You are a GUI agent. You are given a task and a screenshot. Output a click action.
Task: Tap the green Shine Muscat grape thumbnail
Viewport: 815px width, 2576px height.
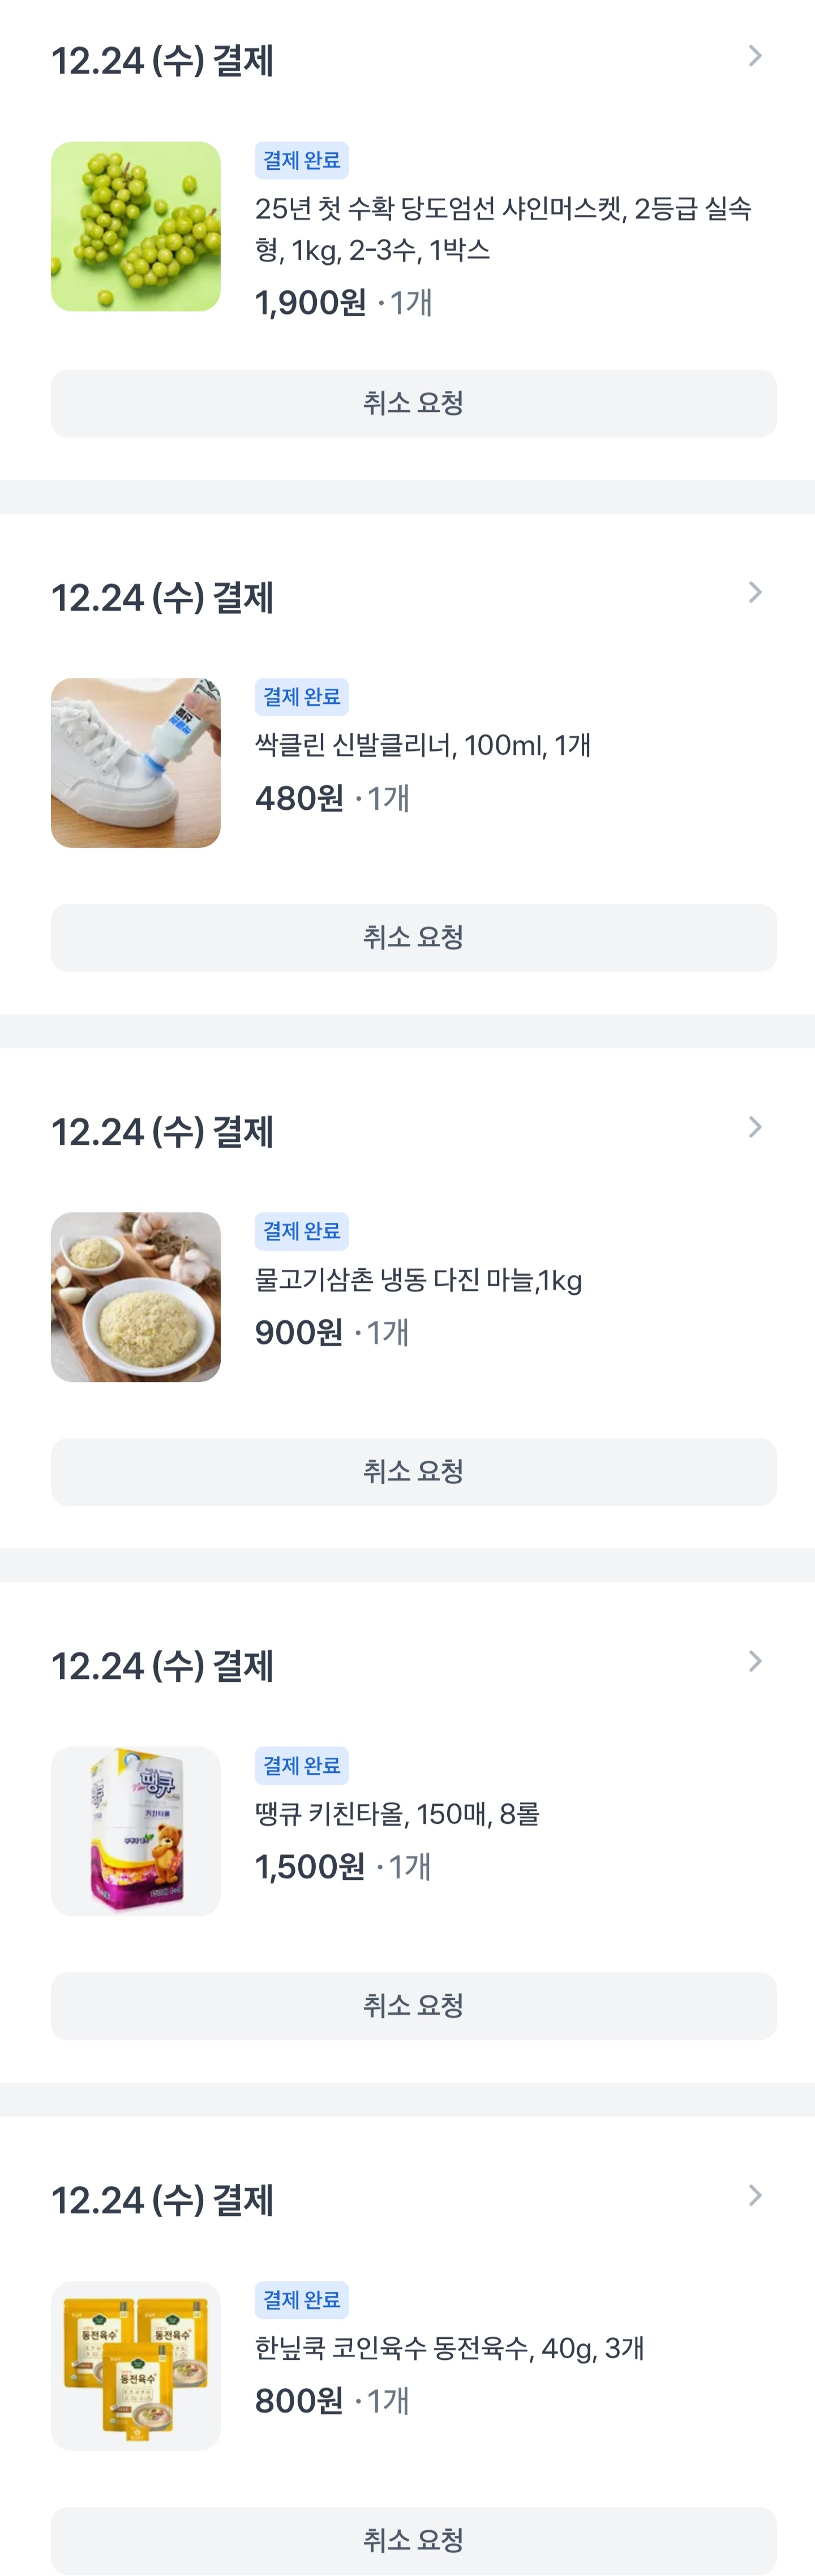[136, 227]
